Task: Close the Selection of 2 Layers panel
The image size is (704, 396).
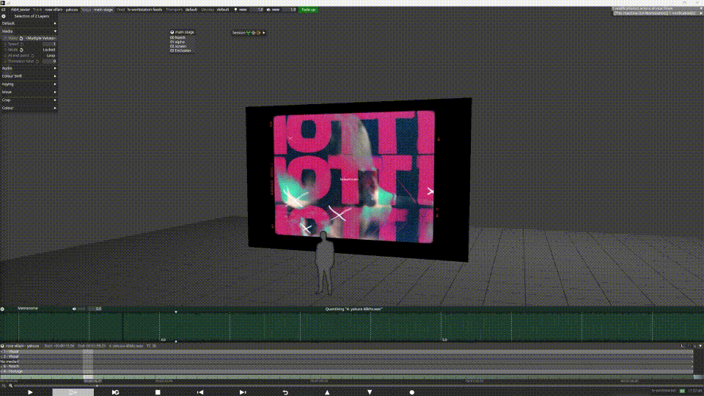Action: pyautogui.click(x=4, y=16)
